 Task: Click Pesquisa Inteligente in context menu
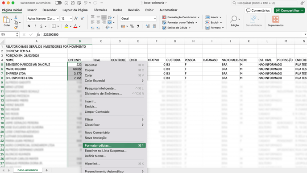(114, 88)
